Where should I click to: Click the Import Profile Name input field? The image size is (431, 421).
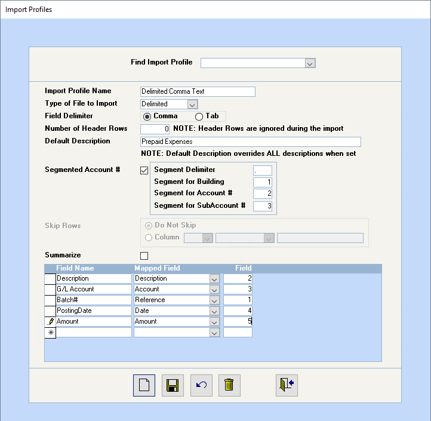pos(198,91)
